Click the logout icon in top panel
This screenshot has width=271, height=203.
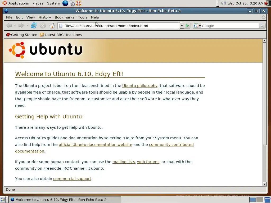tap(267, 3)
